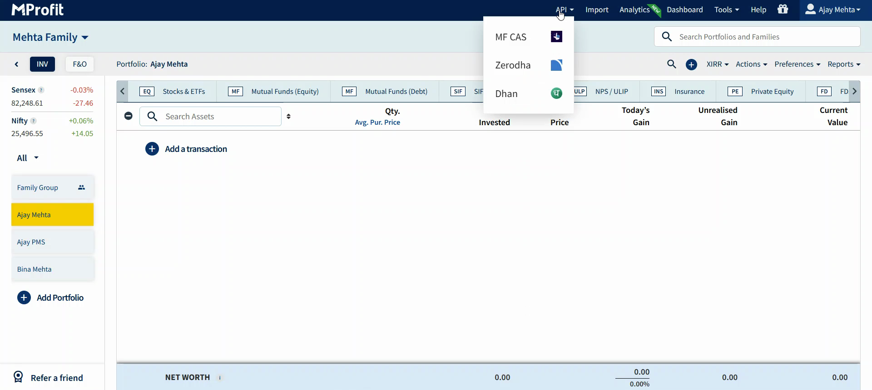Open the XIRR dropdown

(x=718, y=64)
